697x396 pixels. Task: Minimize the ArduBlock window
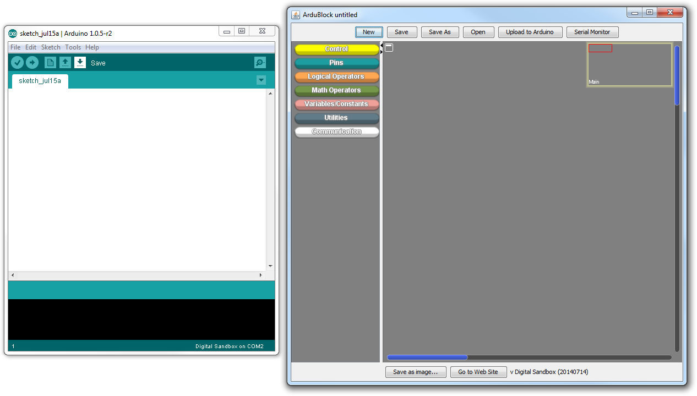(635, 13)
